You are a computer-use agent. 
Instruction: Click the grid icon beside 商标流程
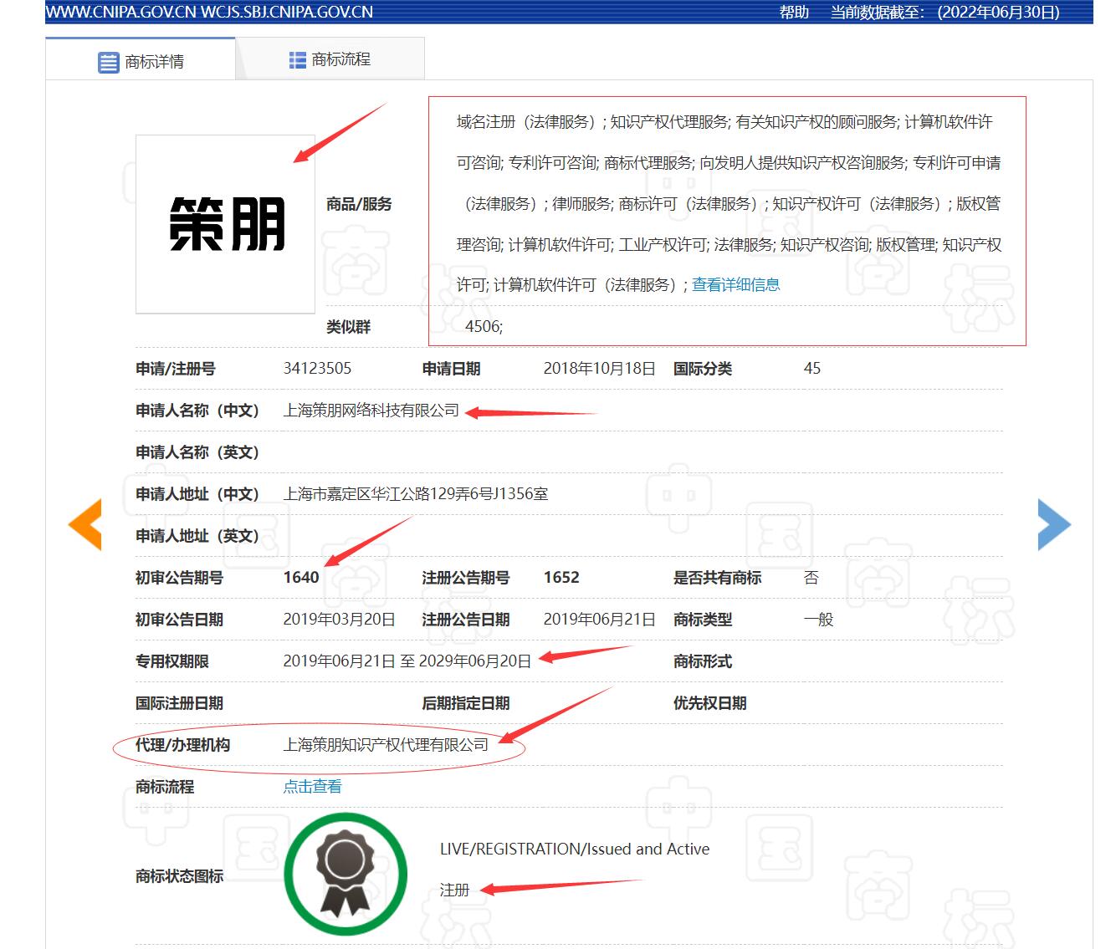[297, 60]
